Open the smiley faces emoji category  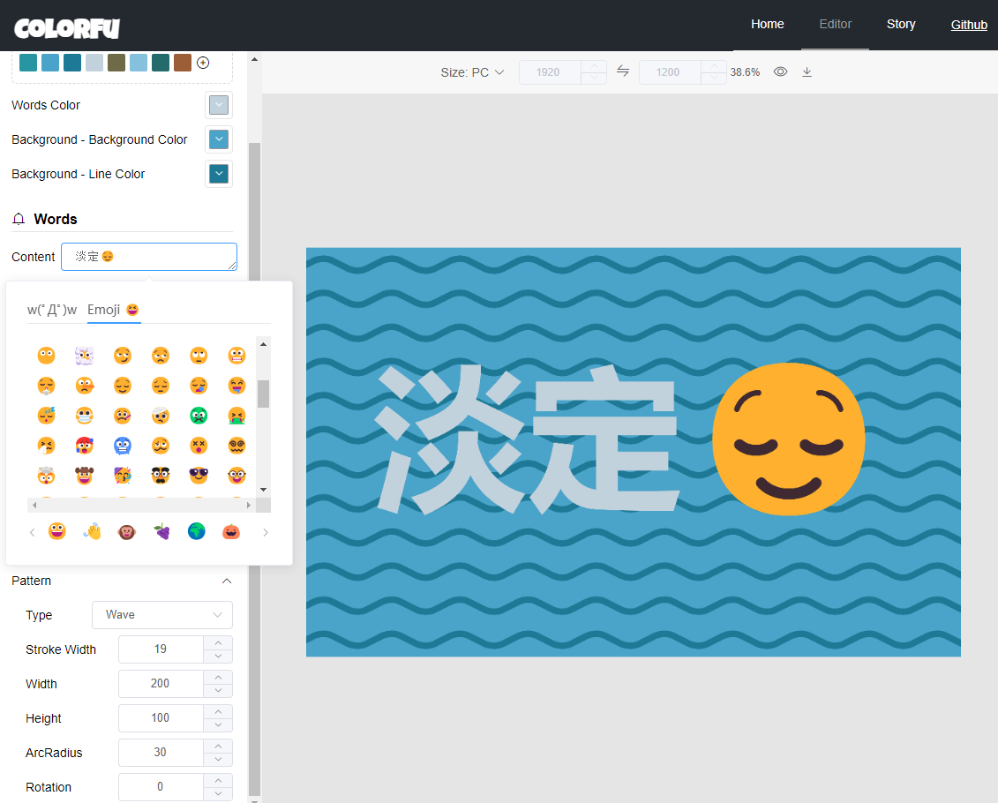point(57,531)
